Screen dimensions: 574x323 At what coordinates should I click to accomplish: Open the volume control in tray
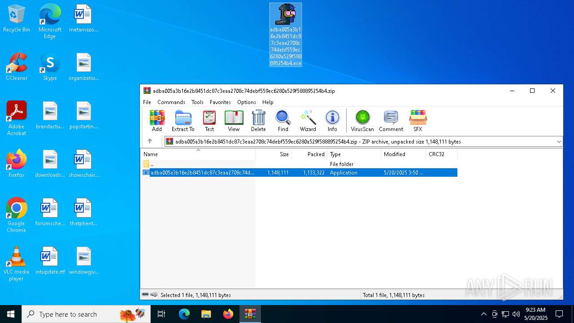[x=516, y=314]
